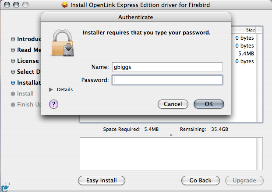The height and width of the screenshot is (192, 272).
Task: Open help with the purple question mark
Action: (x=54, y=104)
